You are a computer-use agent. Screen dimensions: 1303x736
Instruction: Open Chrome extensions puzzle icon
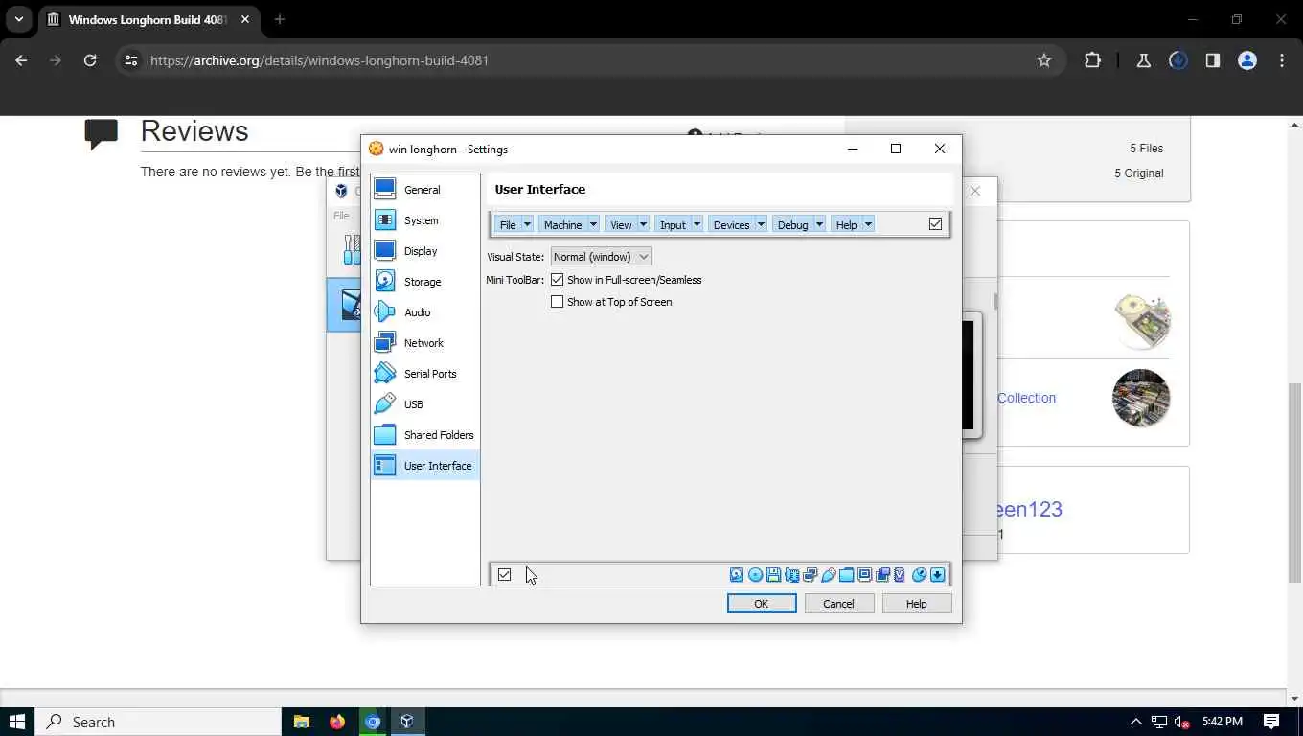(x=1092, y=60)
